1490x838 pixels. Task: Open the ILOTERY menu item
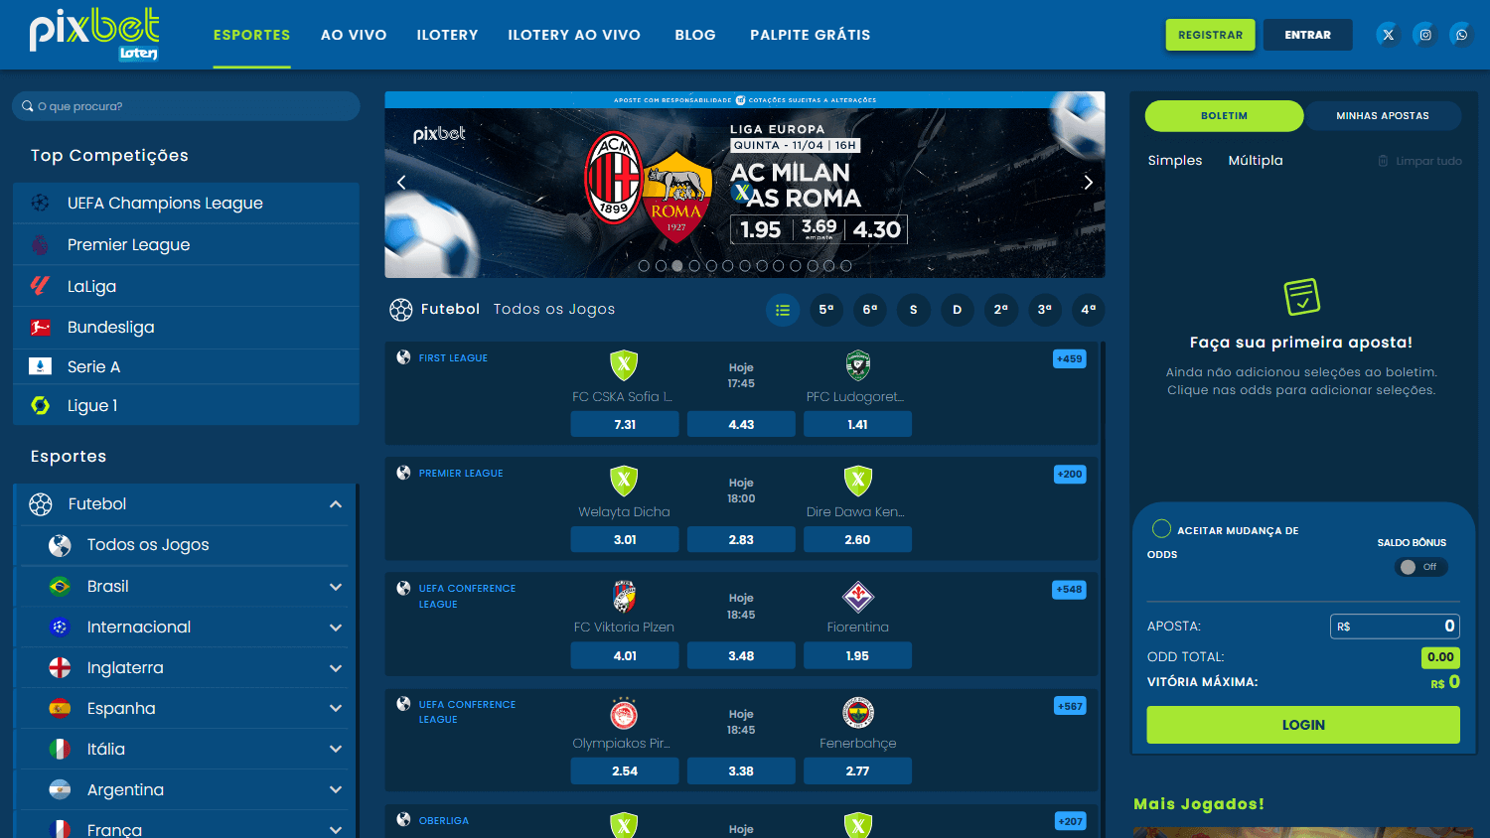(447, 35)
